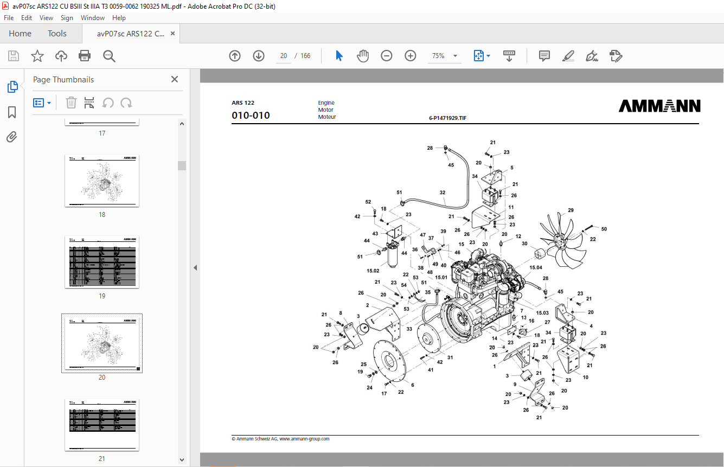
Task: Zoom out with minus button
Action: [387, 56]
